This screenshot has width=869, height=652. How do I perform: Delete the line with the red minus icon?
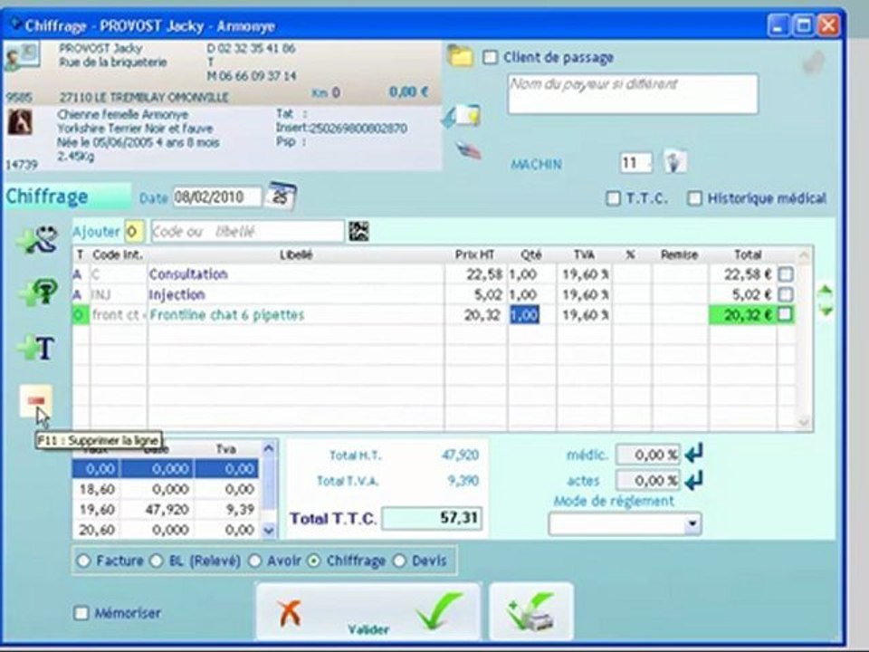pyautogui.click(x=36, y=400)
